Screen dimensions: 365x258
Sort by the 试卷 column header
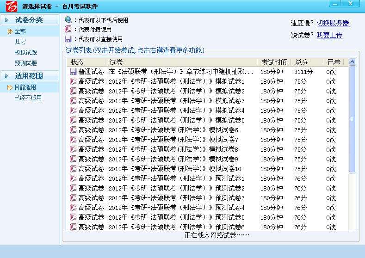[x=181, y=62]
